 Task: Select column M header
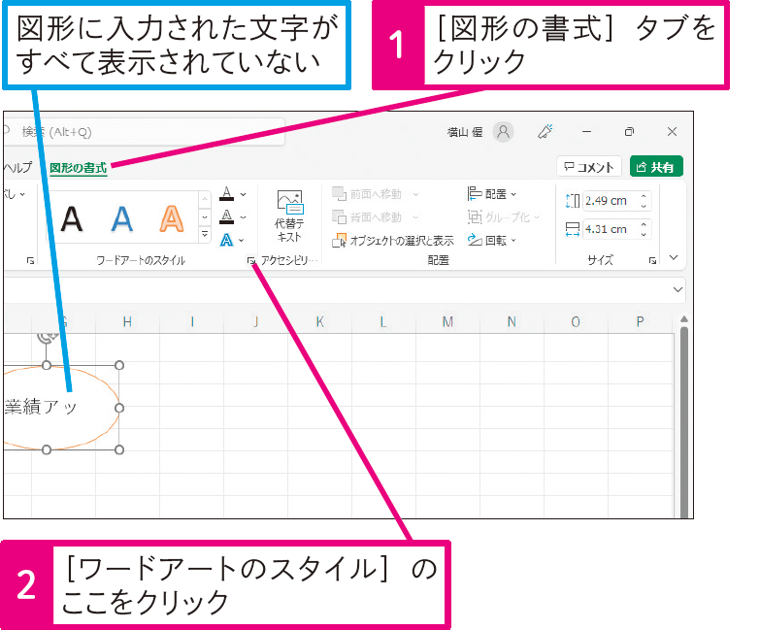(x=447, y=321)
